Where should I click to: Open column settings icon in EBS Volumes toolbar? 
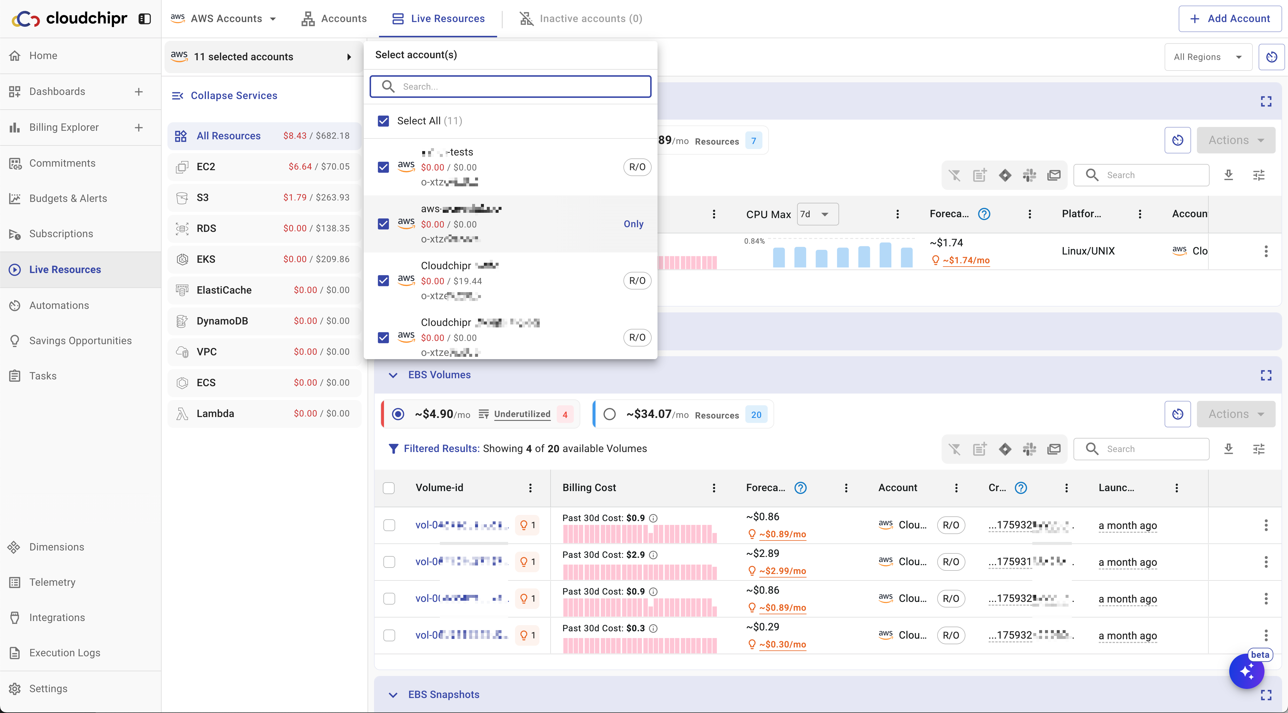[1259, 449]
